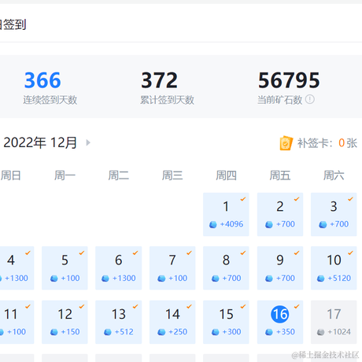Click the 周二 weekday header
The image size is (362, 362).
[x=119, y=175]
